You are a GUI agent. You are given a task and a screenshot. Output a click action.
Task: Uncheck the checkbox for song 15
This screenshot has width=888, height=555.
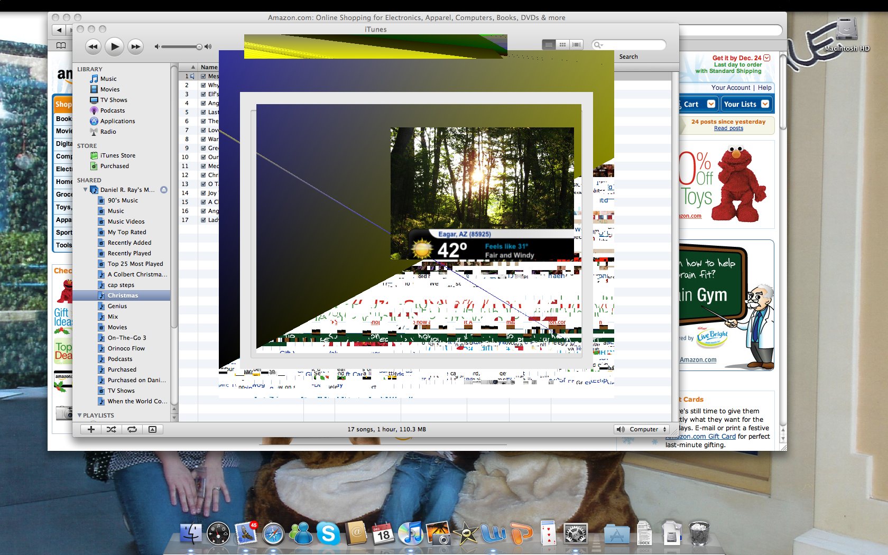203,202
